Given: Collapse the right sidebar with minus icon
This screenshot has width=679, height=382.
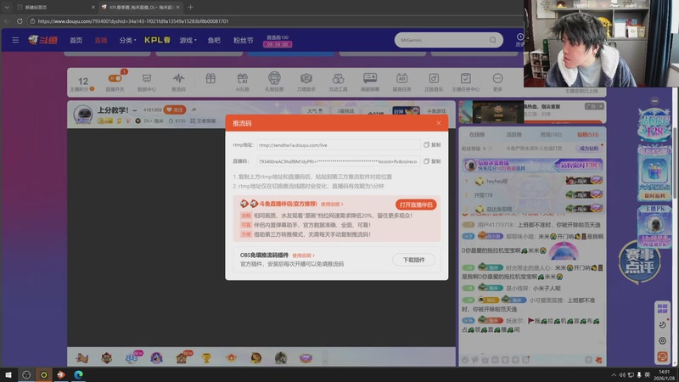Looking at the screenshot, I should click(x=654, y=101).
